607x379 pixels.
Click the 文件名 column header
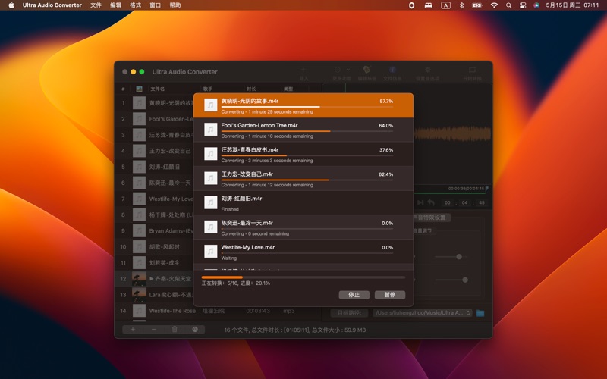tap(158, 89)
